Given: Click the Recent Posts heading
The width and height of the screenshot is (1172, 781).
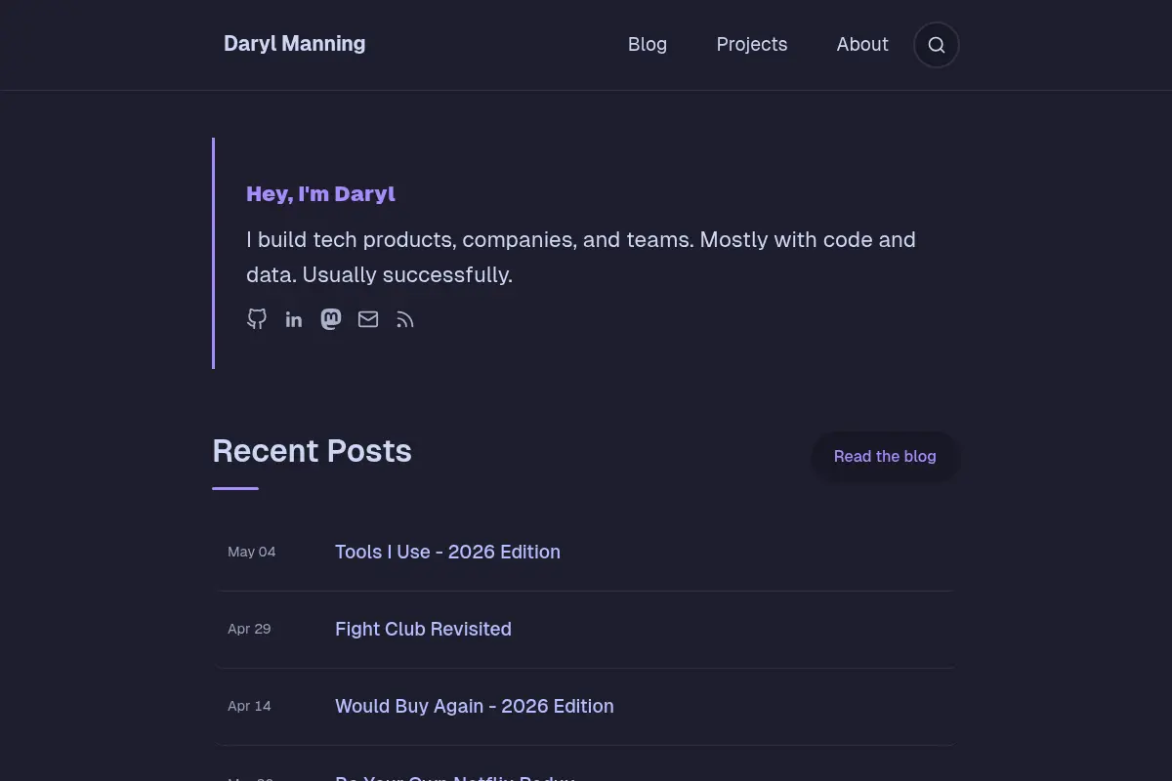Looking at the screenshot, I should click(x=312, y=451).
